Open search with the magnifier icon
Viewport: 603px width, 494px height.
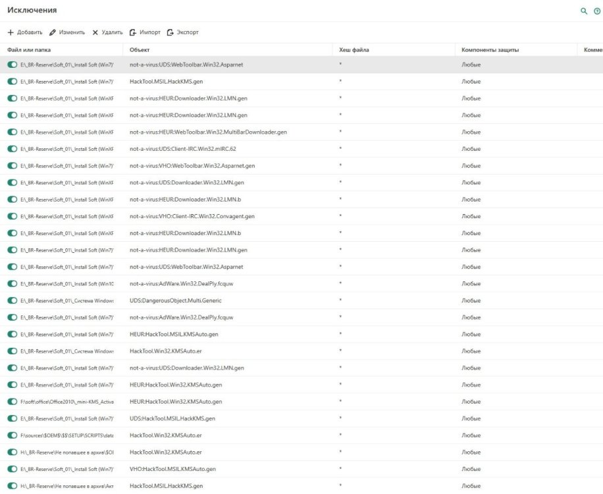tap(583, 11)
